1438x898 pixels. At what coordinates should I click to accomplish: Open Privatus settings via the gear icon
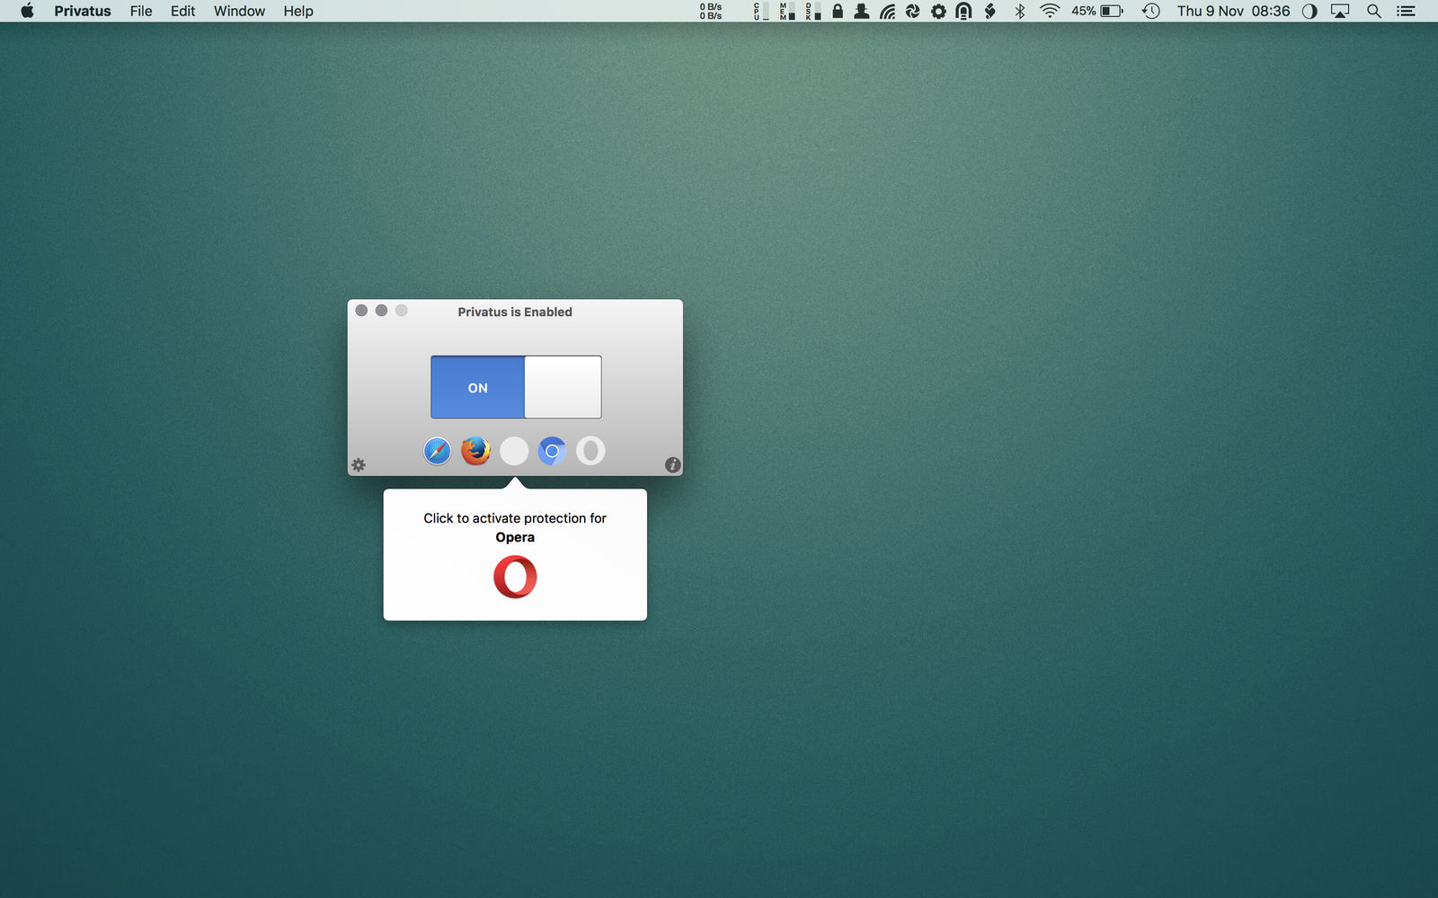click(x=359, y=465)
